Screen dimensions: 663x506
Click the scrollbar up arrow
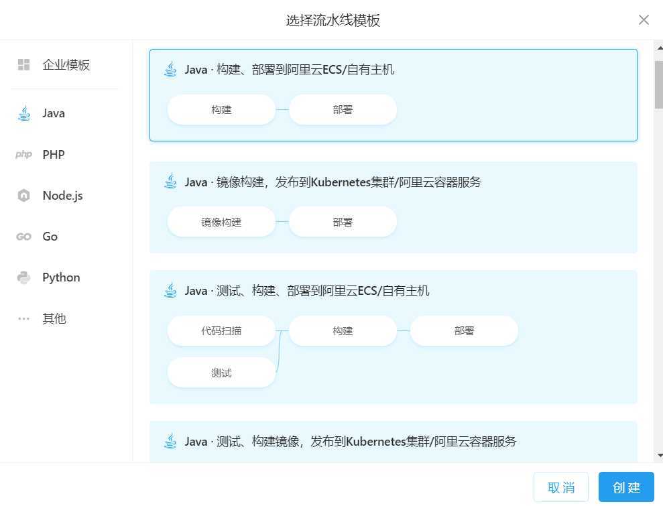pyautogui.click(x=659, y=48)
